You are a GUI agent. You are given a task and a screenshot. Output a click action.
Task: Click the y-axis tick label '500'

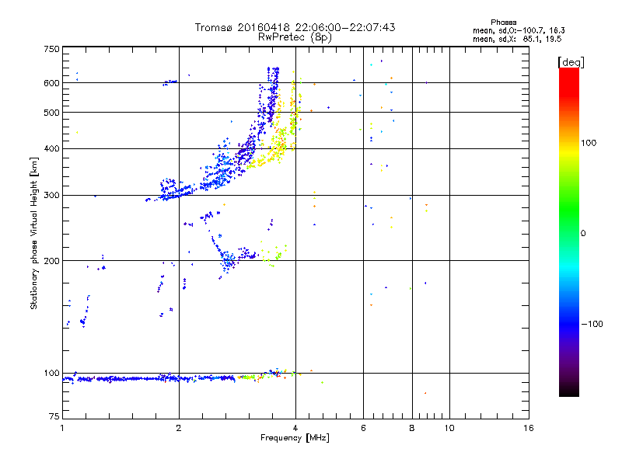[51, 113]
